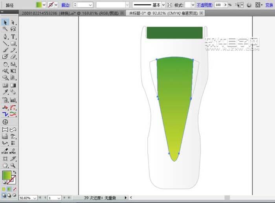Select the Scale tool

(13, 64)
